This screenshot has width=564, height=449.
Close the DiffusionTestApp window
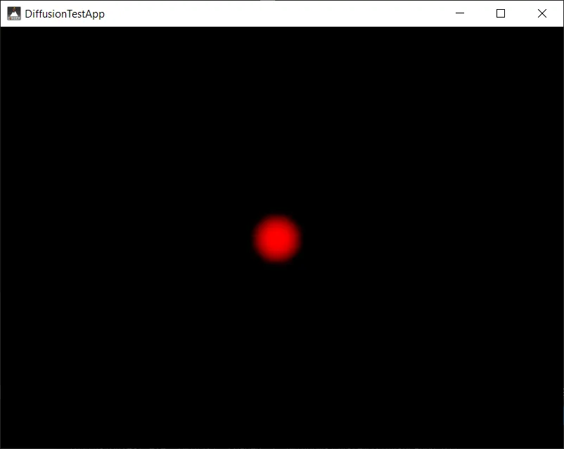point(542,13)
